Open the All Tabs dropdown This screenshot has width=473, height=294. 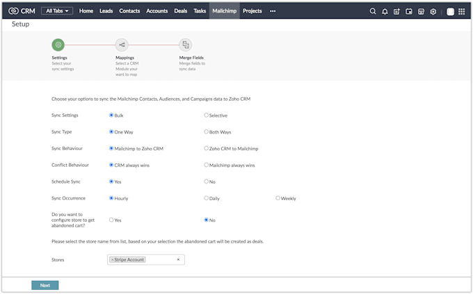57,11
